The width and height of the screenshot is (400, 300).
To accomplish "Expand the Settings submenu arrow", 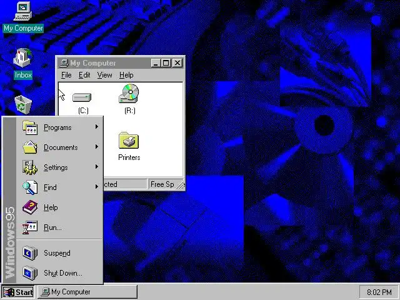I will point(97,167).
